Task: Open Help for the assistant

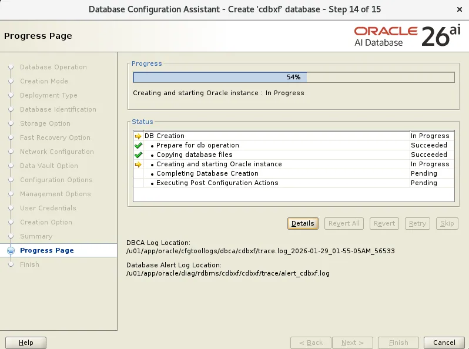Action: click(x=26, y=343)
